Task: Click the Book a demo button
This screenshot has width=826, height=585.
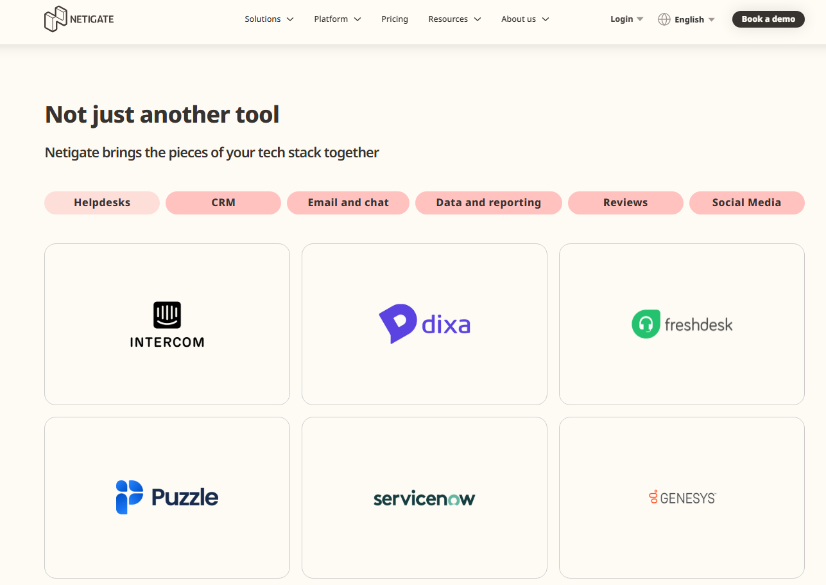Action: tap(768, 19)
